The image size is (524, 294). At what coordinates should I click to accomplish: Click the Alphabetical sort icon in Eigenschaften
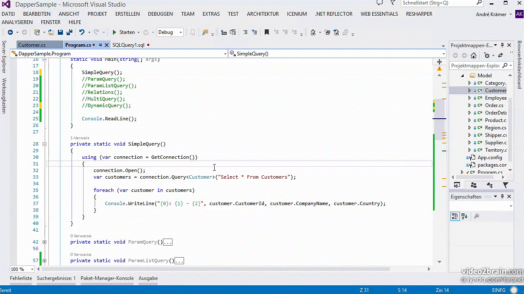464,216
